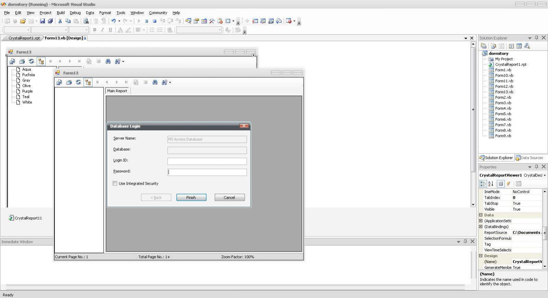Click the Password input field
Viewport: 548px width, 298px height.
coord(207,172)
